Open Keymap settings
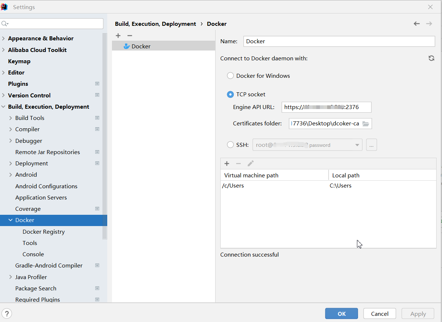Image resolution: width=442 pixels, height=322 pixels. tap(19, 61)
